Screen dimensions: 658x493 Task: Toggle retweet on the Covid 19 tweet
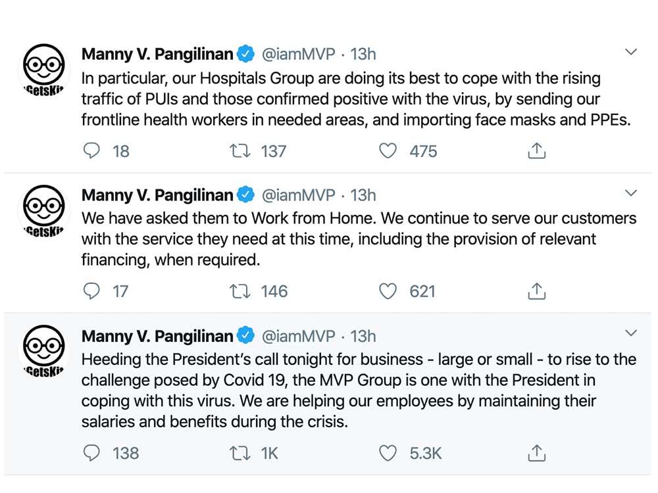pos(241,453)
